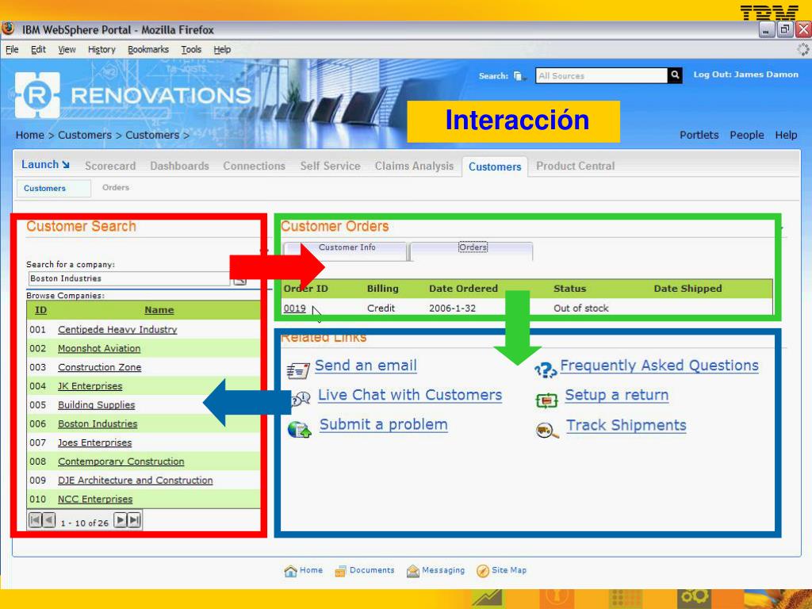Click the People link

pos(747,135)
